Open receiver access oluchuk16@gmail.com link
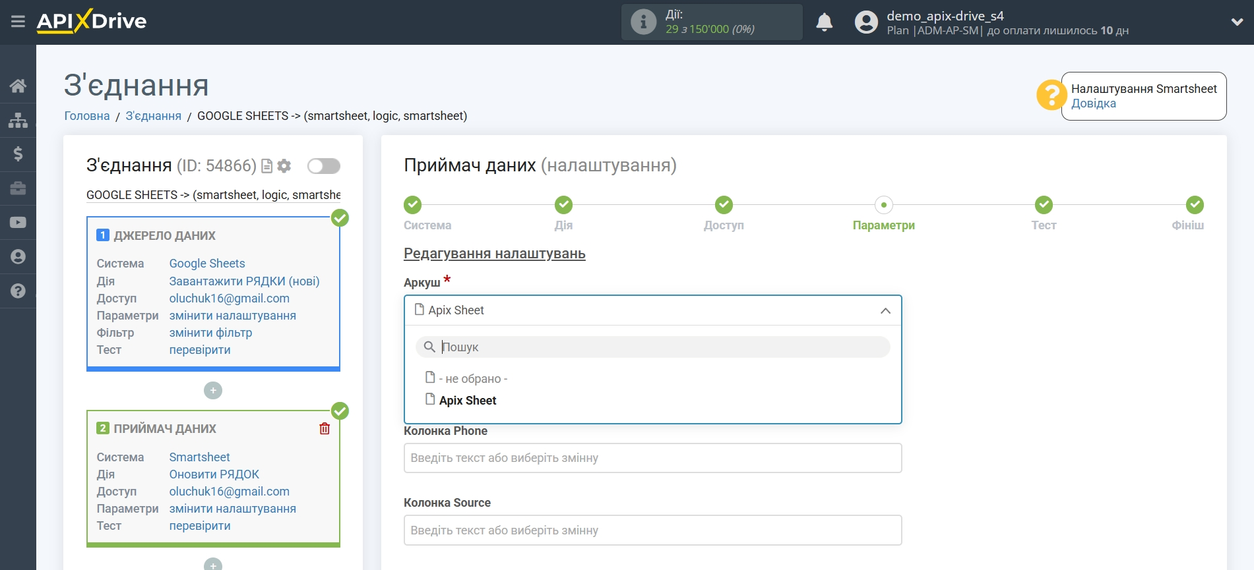The width and height of the screenshot is (1254, 570). [x=230, y=492]
